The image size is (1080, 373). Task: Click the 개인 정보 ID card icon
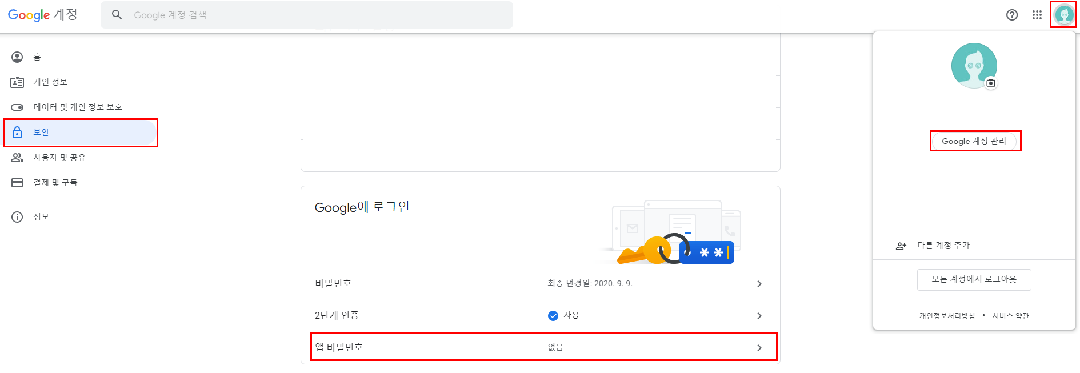coord(17,82)
